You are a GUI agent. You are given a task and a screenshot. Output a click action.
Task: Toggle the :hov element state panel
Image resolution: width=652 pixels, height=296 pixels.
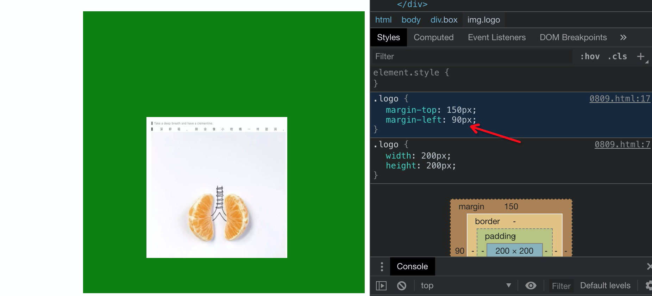click(x=590, y=56)
